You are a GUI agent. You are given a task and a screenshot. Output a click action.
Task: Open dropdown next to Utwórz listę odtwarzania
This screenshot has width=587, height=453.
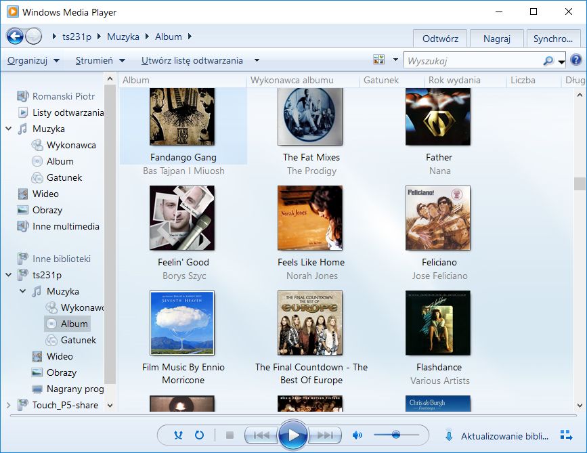coord(257,60)
